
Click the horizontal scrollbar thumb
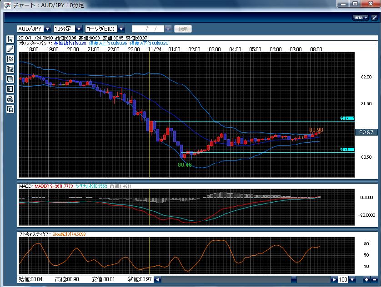pyautogui.click(x=294, y=279)
